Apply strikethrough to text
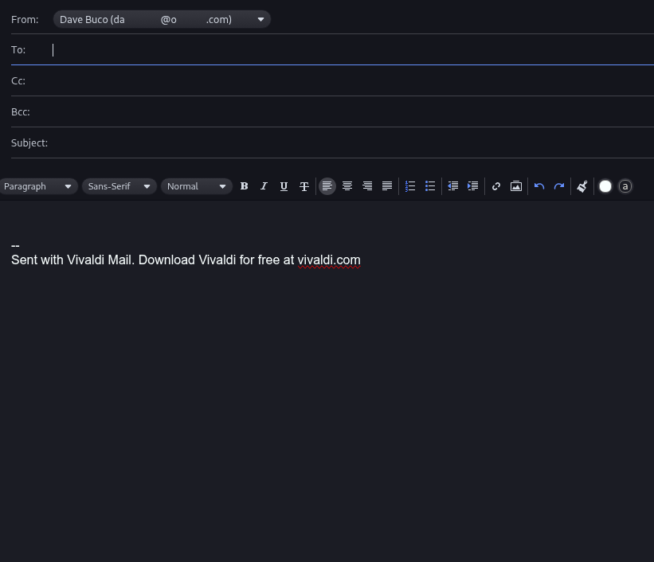The image size is (654, 562). click(x=304, y=186)
